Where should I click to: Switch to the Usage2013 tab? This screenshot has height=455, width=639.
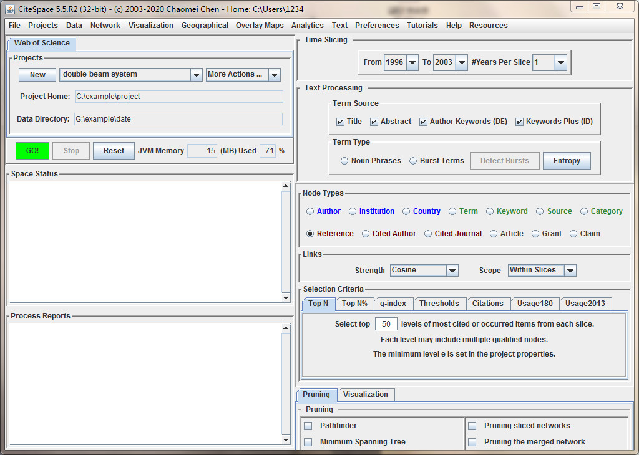coord(585,304)
